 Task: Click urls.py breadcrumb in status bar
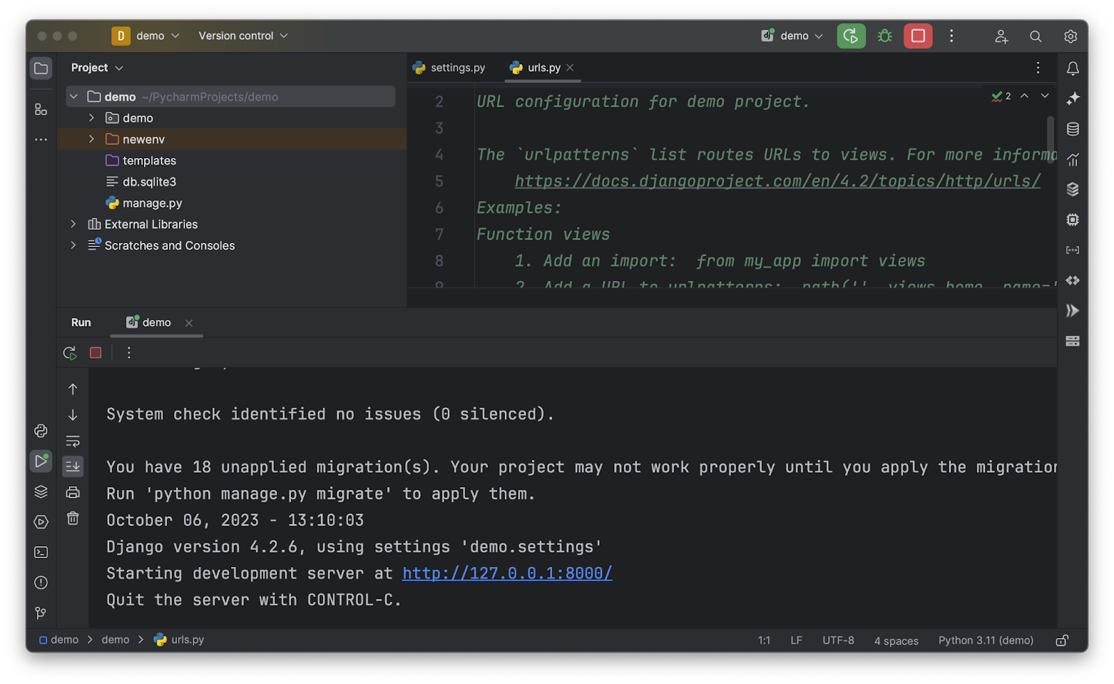179,639
